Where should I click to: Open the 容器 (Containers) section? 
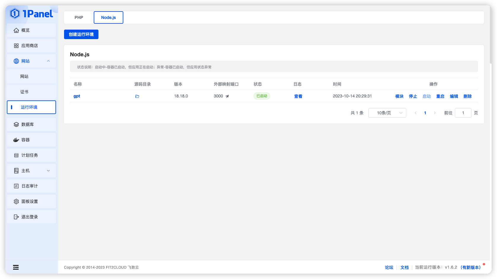click(x=31, y=140)
